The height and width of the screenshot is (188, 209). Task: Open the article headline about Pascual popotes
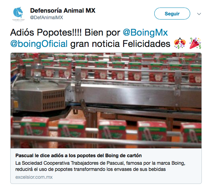point(79,155)
